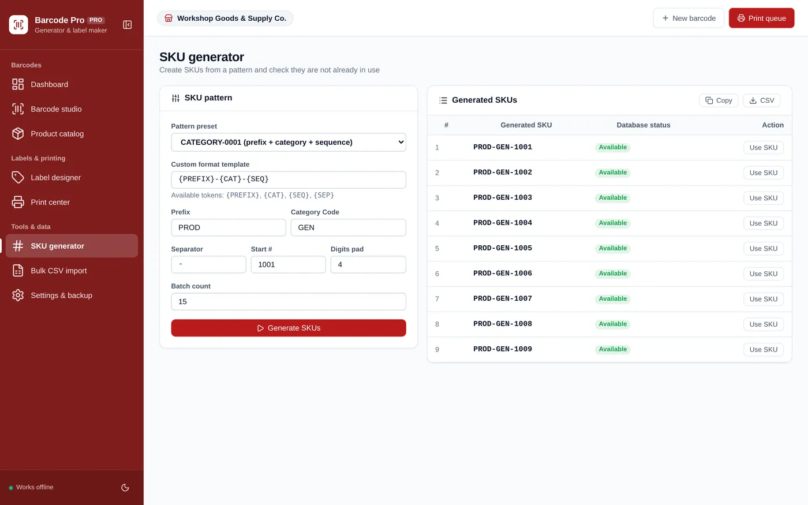Screen dimensions: 808x505
Task: Open Product catalog box icon
Action: coord(18,134)
